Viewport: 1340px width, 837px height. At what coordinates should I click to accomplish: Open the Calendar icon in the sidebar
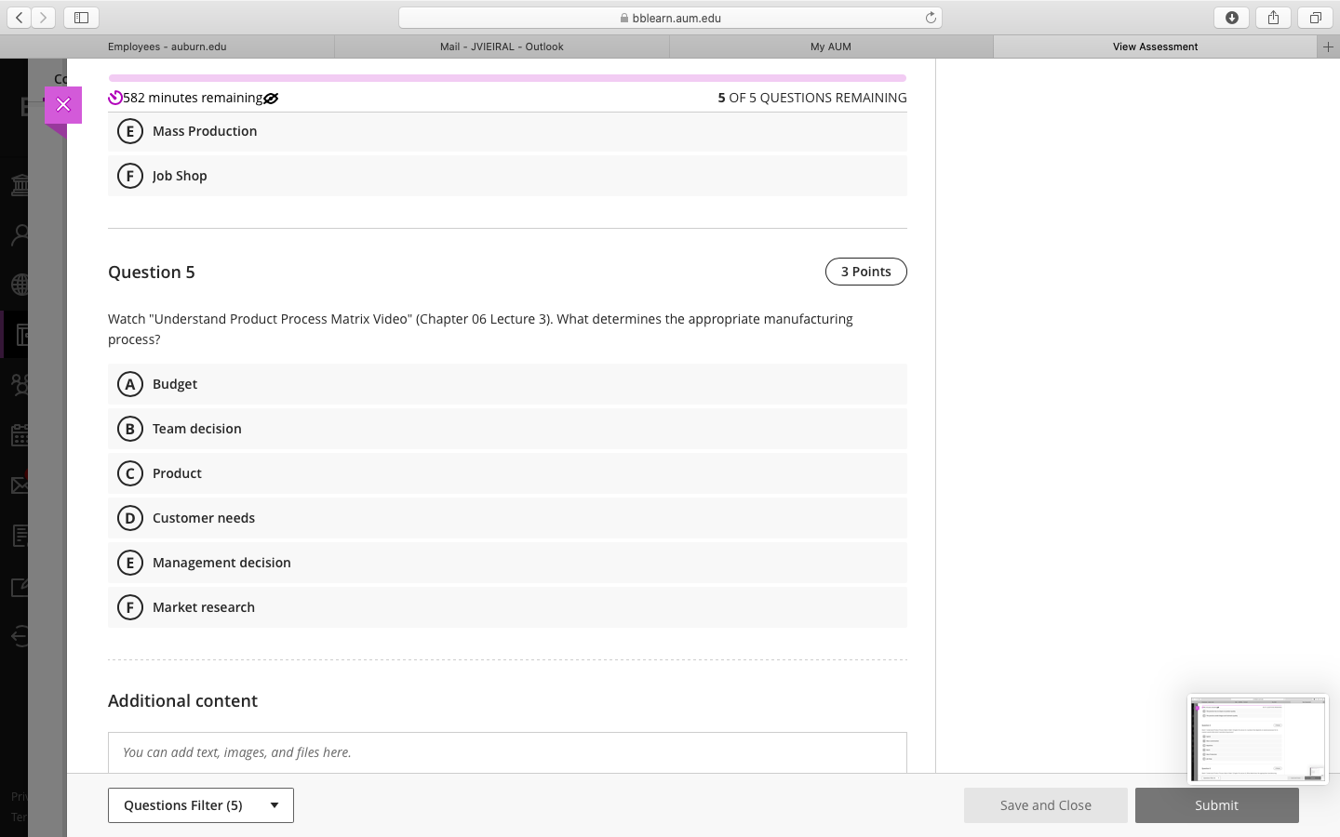pyautogui.click(x=19, y=434)
